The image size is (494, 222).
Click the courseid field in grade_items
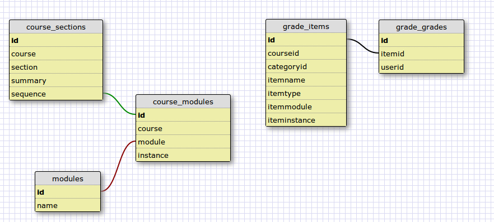[x=306, y=53]
